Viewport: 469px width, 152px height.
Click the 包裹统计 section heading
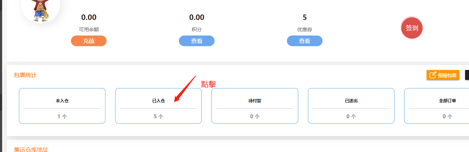tap(25, 75)
